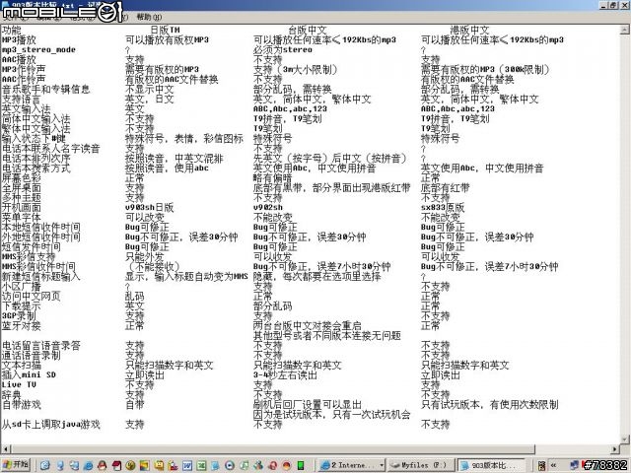Viewport: 631px width, 473px height.
Task: Click the 日版TM column header text
Action: click(165, 31)
